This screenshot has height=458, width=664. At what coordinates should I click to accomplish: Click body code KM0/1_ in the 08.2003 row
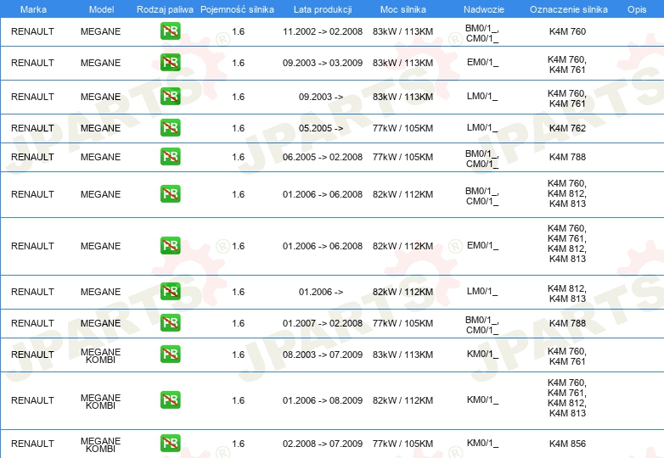click(483, 355)
